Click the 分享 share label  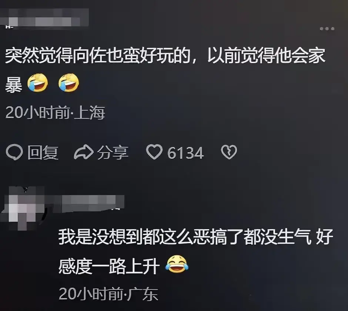(113, 153)
